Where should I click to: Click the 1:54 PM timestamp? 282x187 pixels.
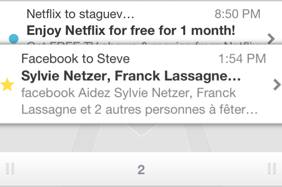click(242, 59)
